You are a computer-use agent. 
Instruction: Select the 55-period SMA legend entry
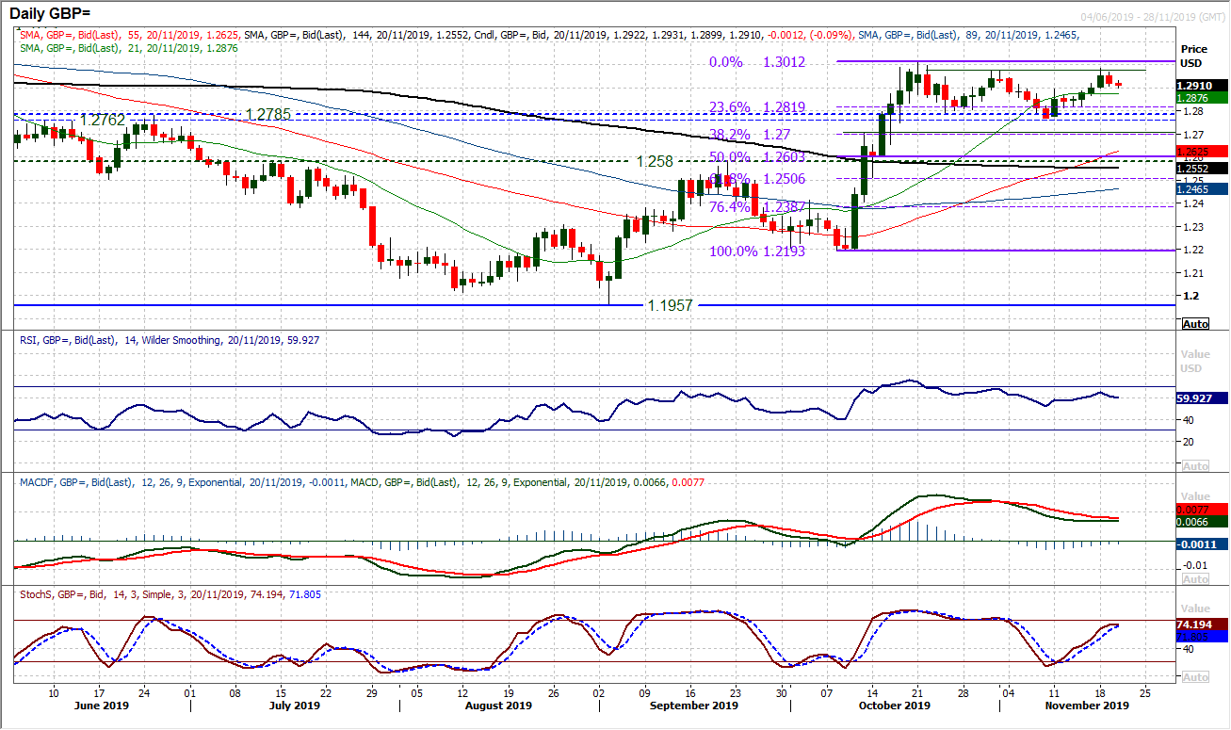point(75,35)
